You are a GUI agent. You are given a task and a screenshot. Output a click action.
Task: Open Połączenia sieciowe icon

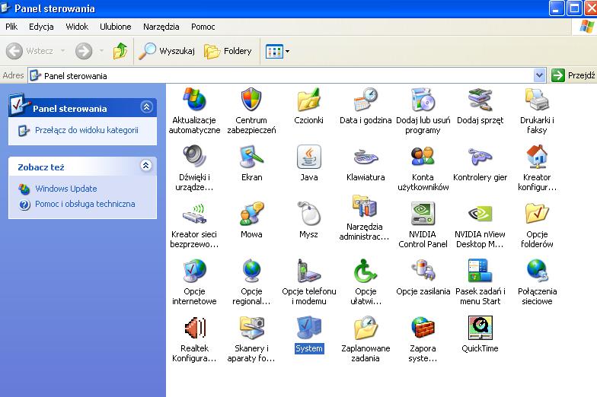(x=537, y=271)
